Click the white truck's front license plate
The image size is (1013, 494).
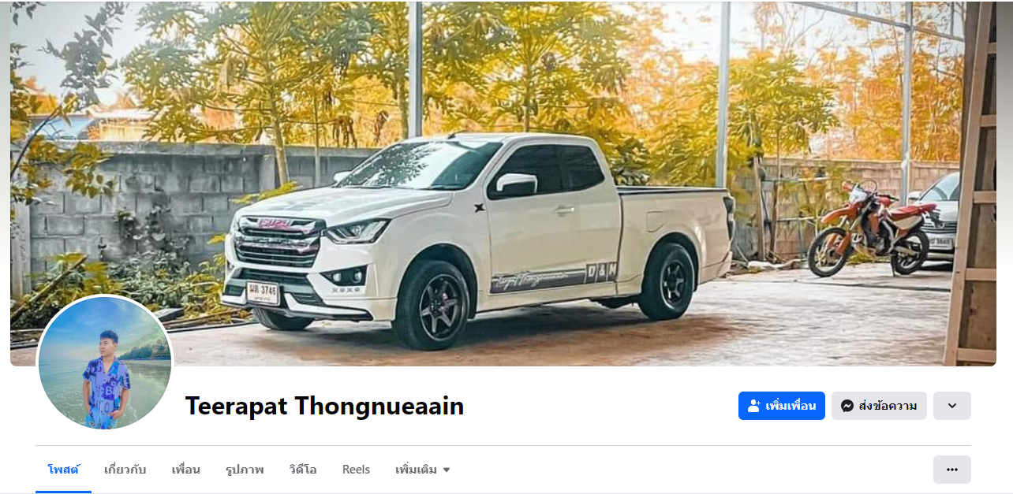pyautogui.click(x=262, y=293)
